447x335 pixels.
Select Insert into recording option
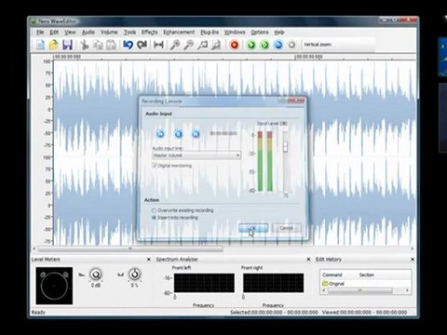click(x=154, y=218)
